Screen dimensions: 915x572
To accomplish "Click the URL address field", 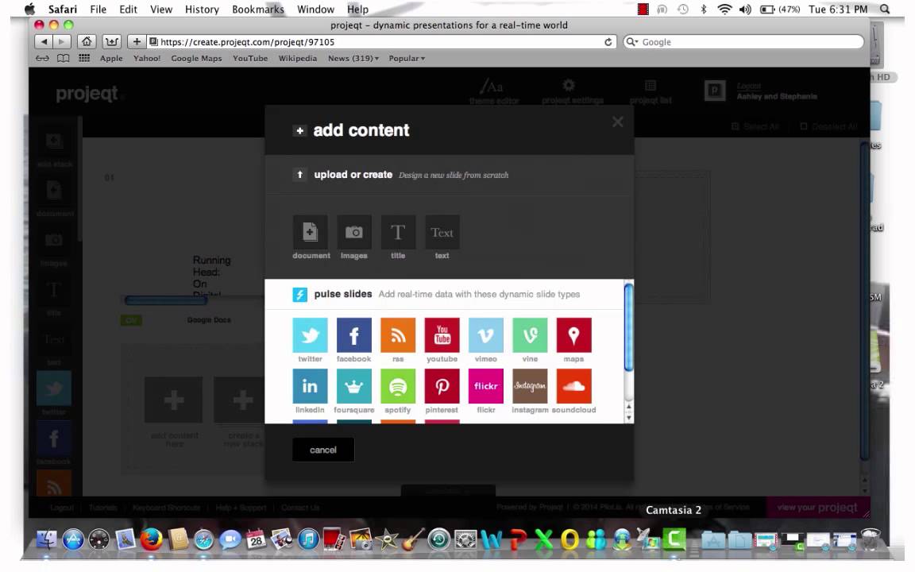I will (380, 42).
